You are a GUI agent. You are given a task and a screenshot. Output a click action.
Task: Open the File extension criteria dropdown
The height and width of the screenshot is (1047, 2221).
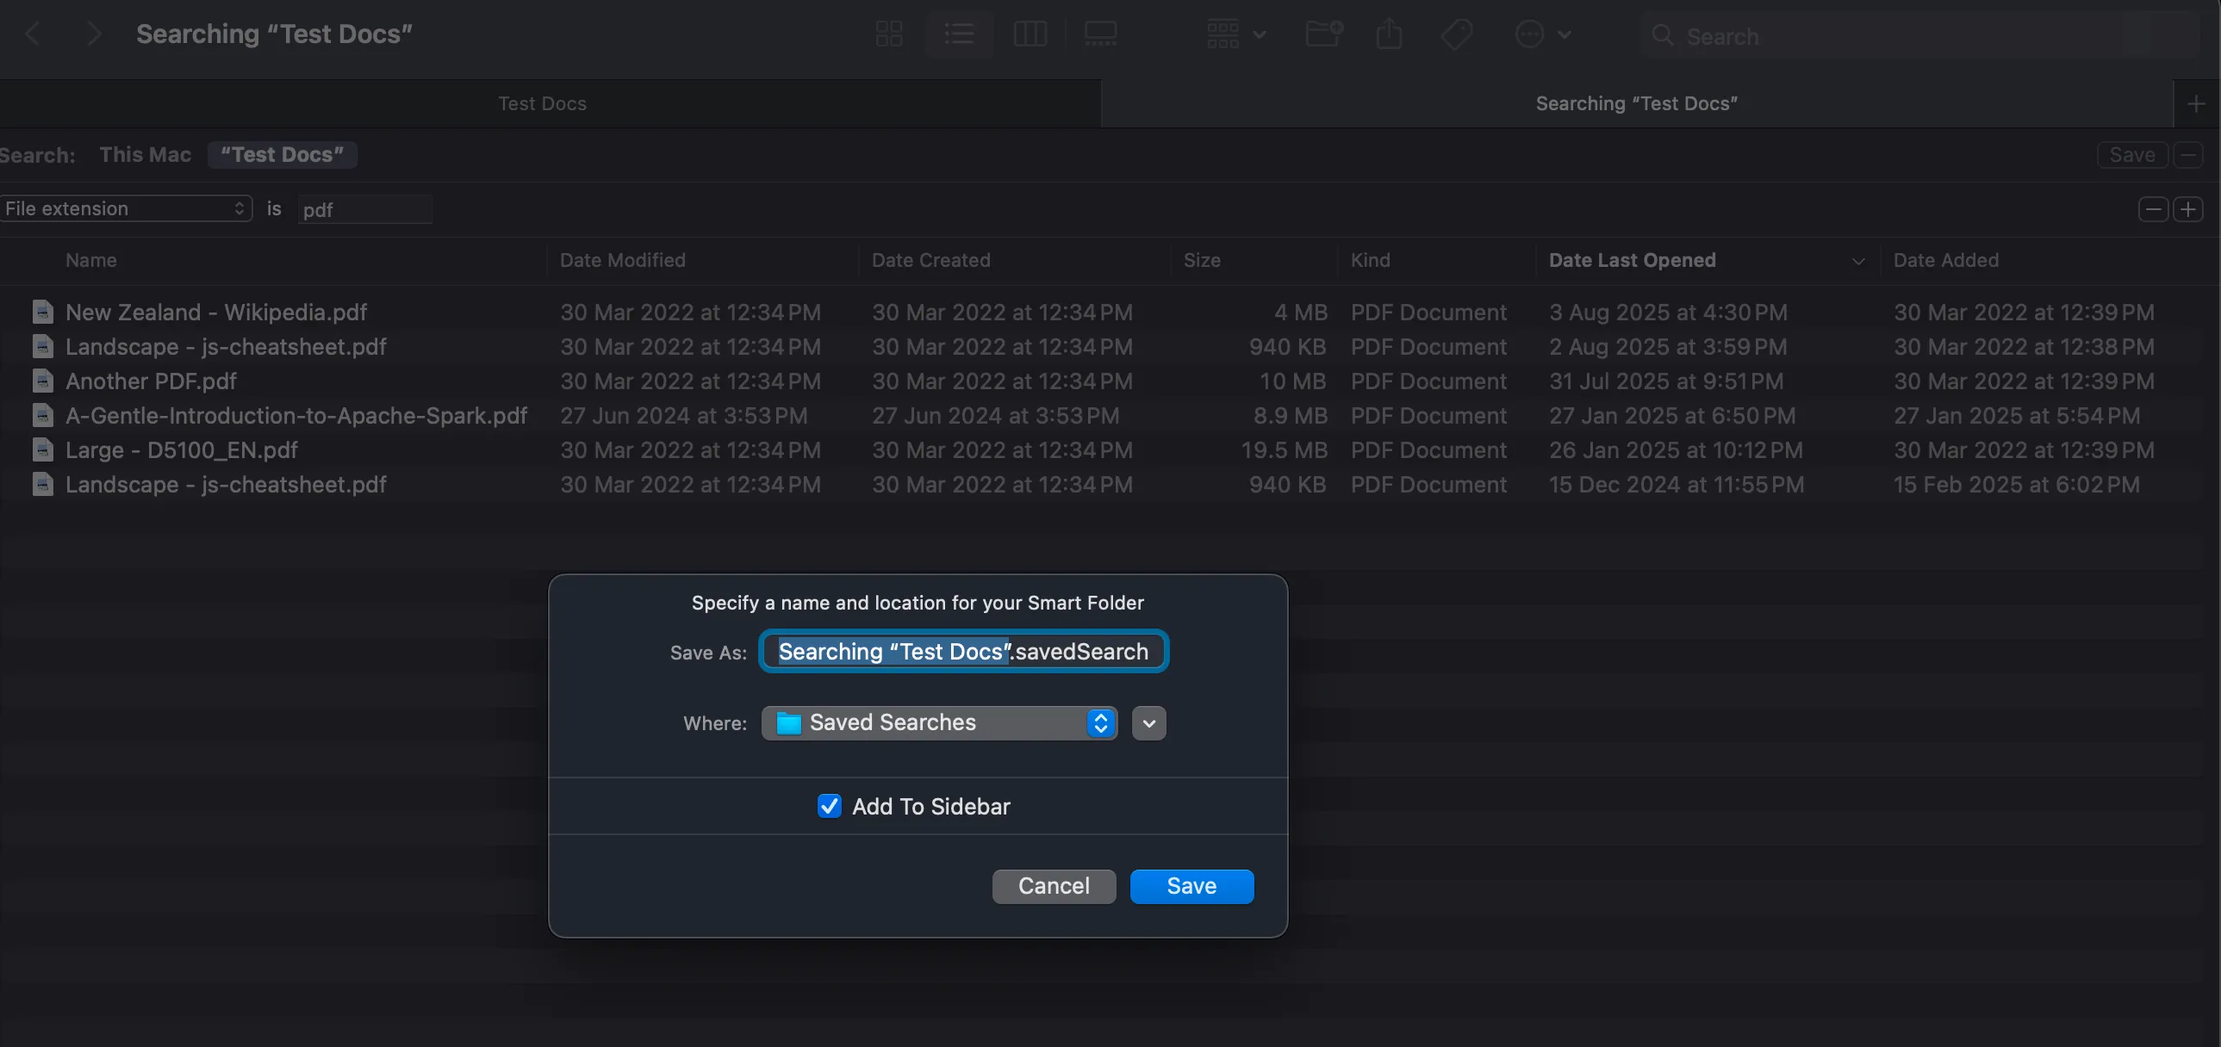(x=125, y=208)
